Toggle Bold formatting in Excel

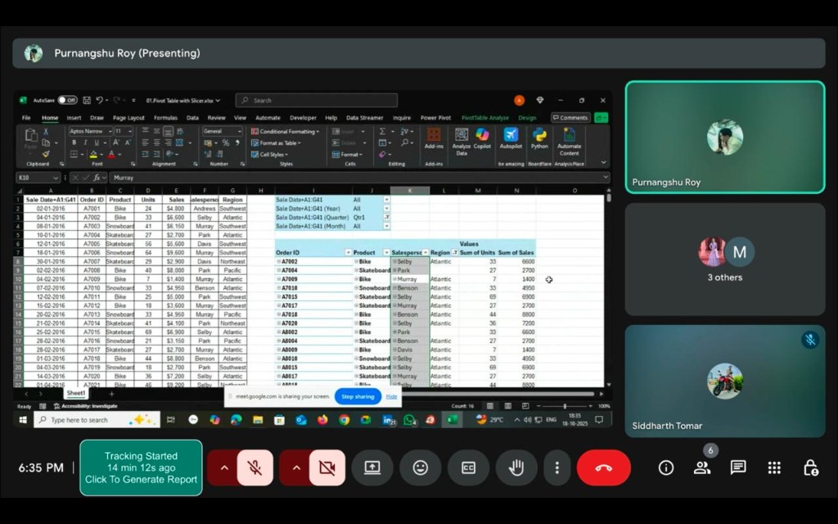(74, 142)
